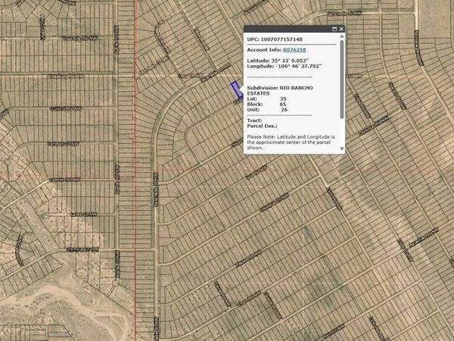The height and width of the screenshot is (341, 454).
Task: Click the UPC: 1007077157148 text
Action: [x=275, y=39]
